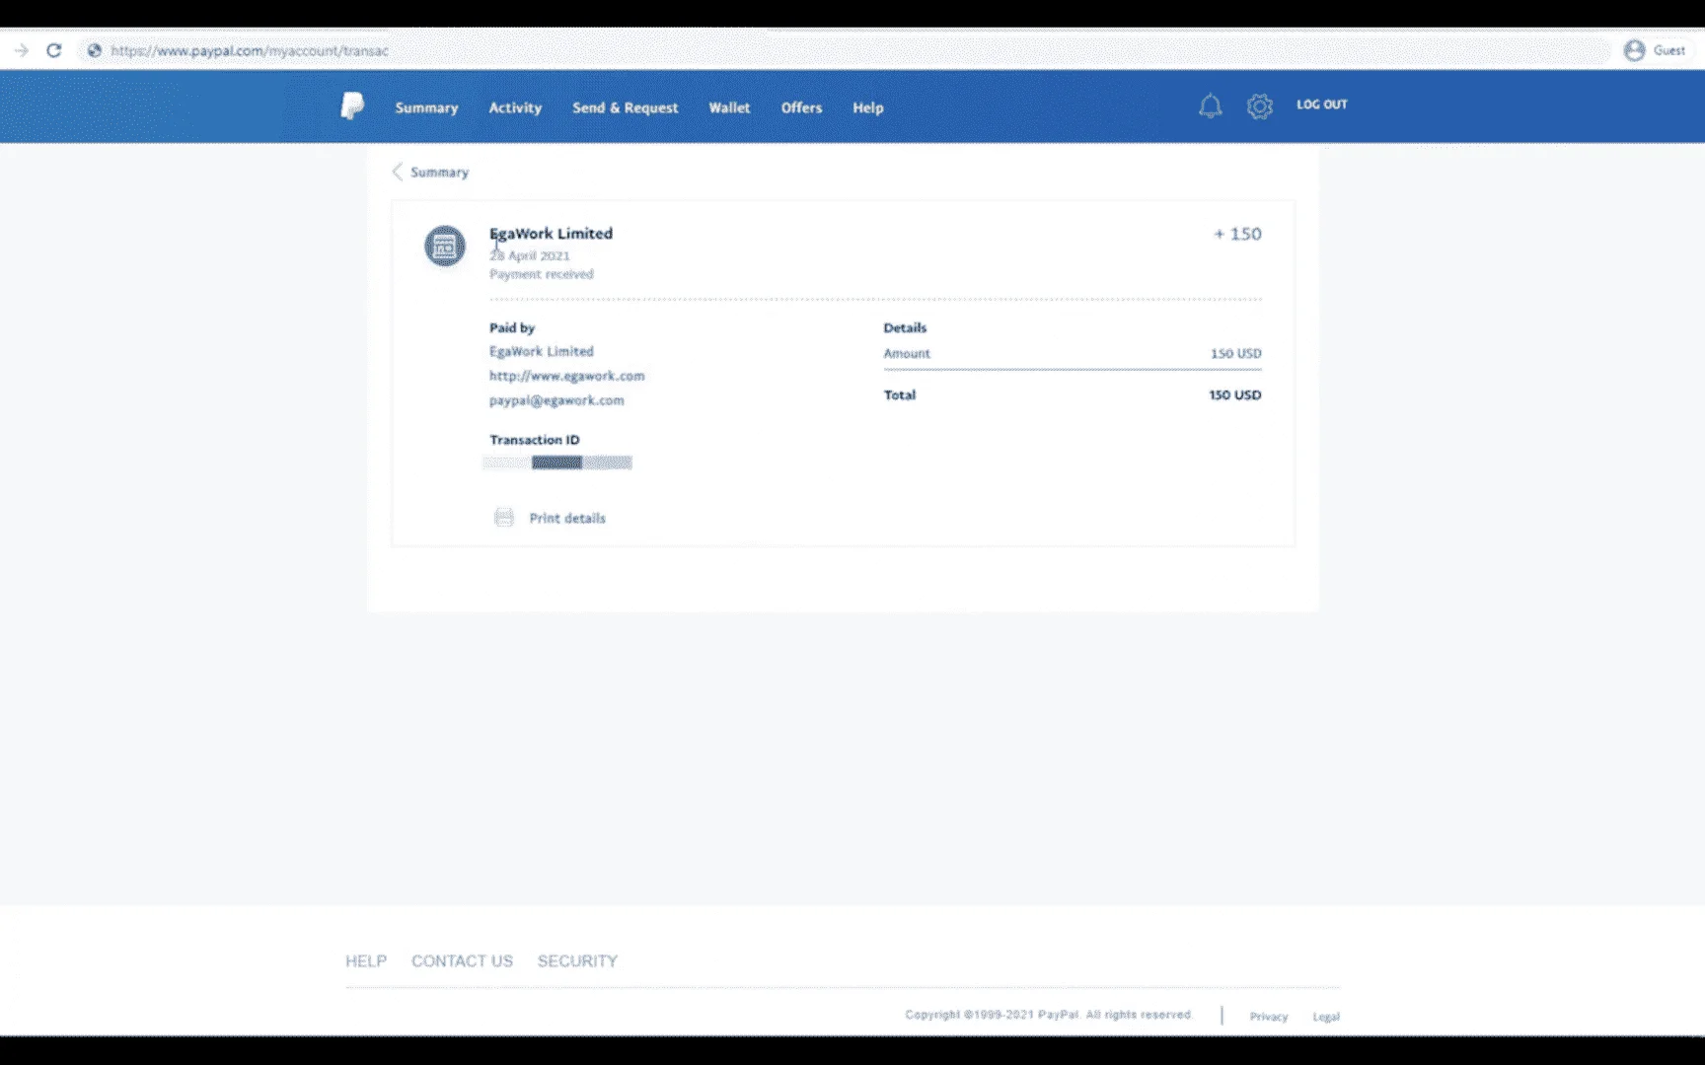The height and width of the screenshot is (1065, 1705).
Task: Open the Wallet navigation tab
Action: 729,107
